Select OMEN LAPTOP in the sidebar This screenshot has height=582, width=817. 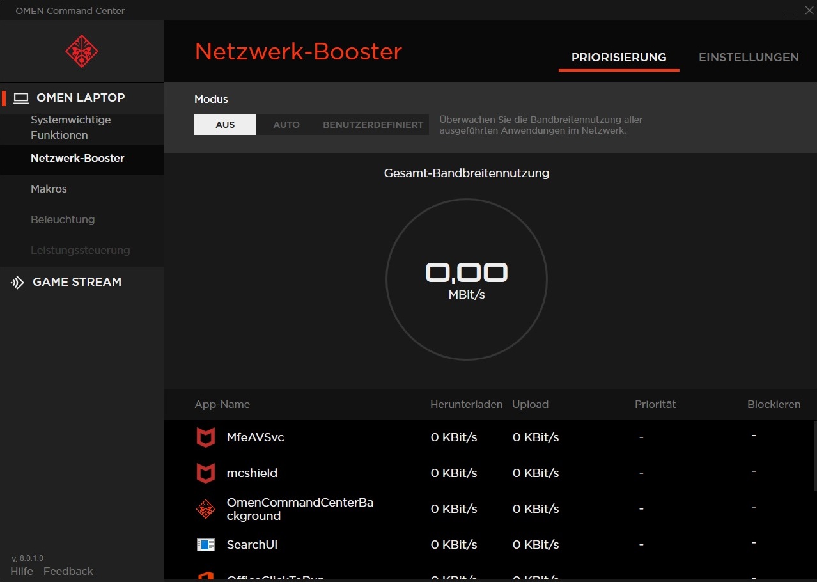pyautogui.click(x=82, y=98)
